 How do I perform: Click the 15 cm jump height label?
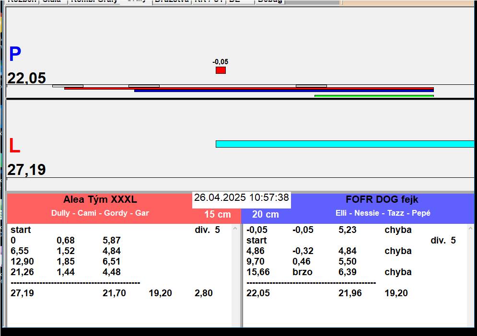pyautogui.click(x=217, y=215)
